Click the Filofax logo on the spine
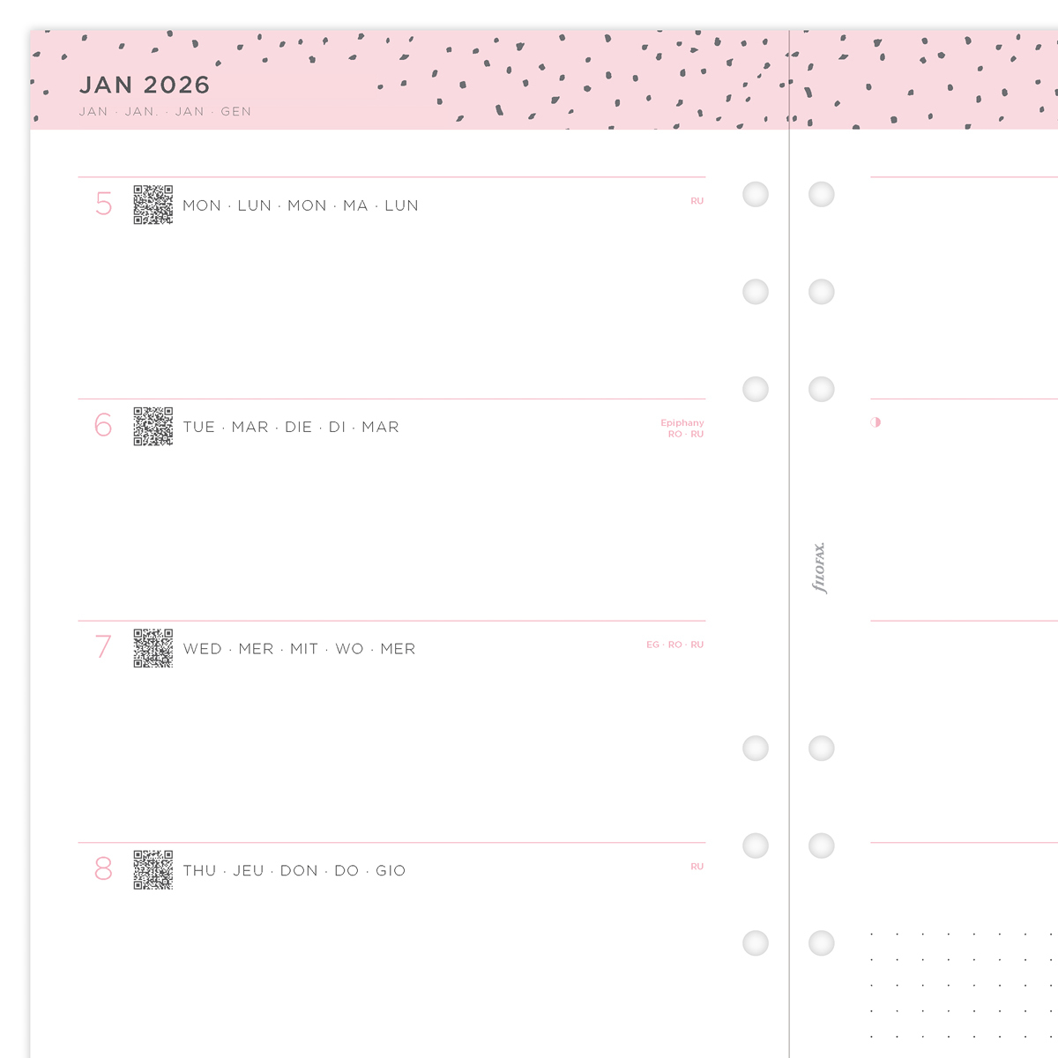Image resolution: width=1058 pixels, height=1058 pixels. (819, 568)
